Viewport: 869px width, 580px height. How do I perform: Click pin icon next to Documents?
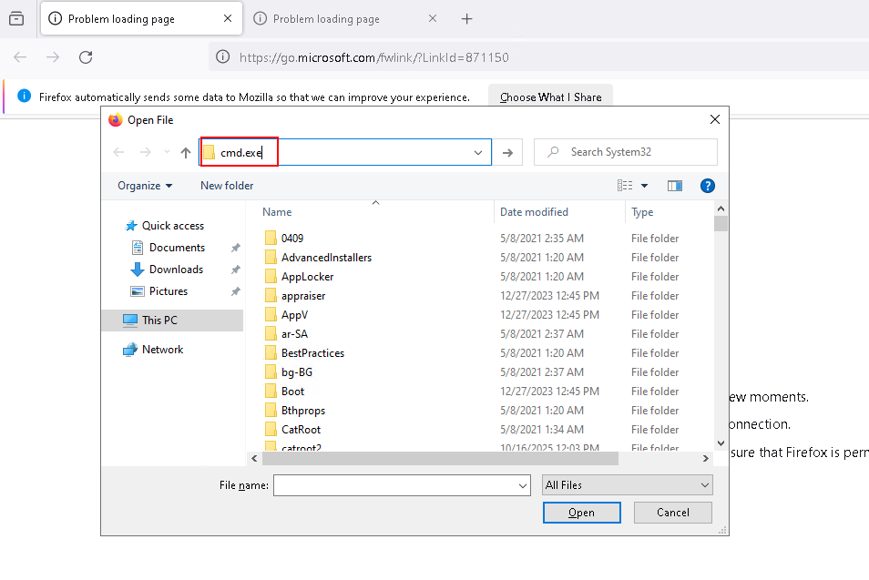(236, 248)
